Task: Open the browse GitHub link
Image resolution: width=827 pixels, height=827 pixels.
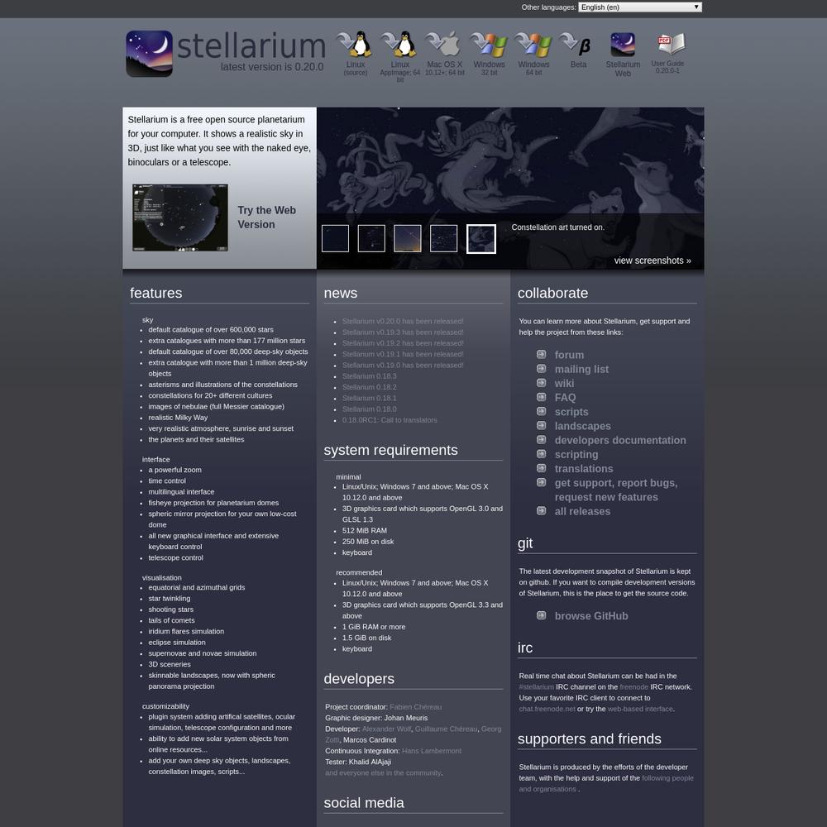Action: pyautogui.click(x=591, y=616)
